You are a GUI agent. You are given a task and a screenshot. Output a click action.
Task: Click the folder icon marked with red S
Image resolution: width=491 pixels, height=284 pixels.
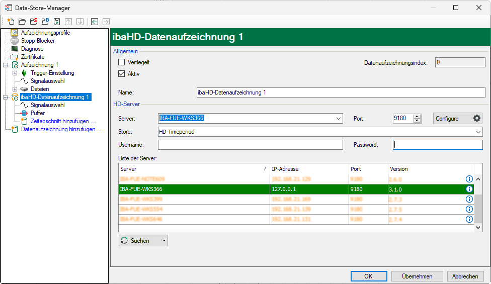coord(33,22)
